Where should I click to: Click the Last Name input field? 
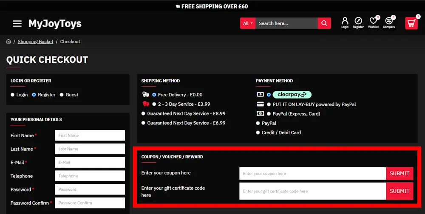point(90,149)
